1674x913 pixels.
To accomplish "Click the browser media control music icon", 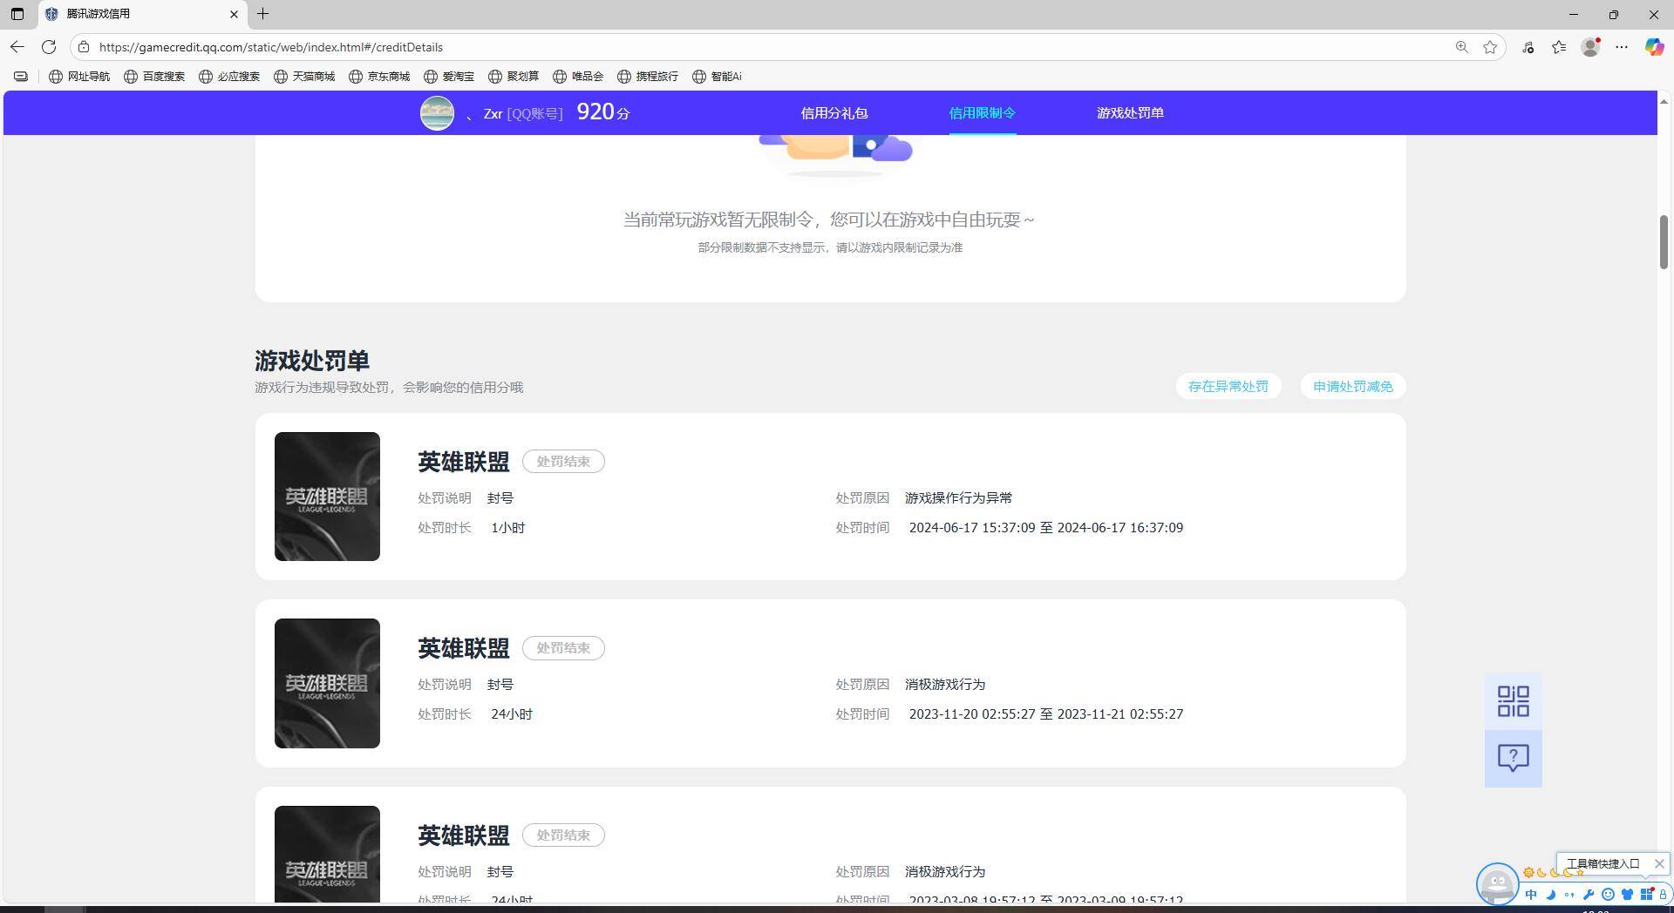I will (x=1528, y=47).
